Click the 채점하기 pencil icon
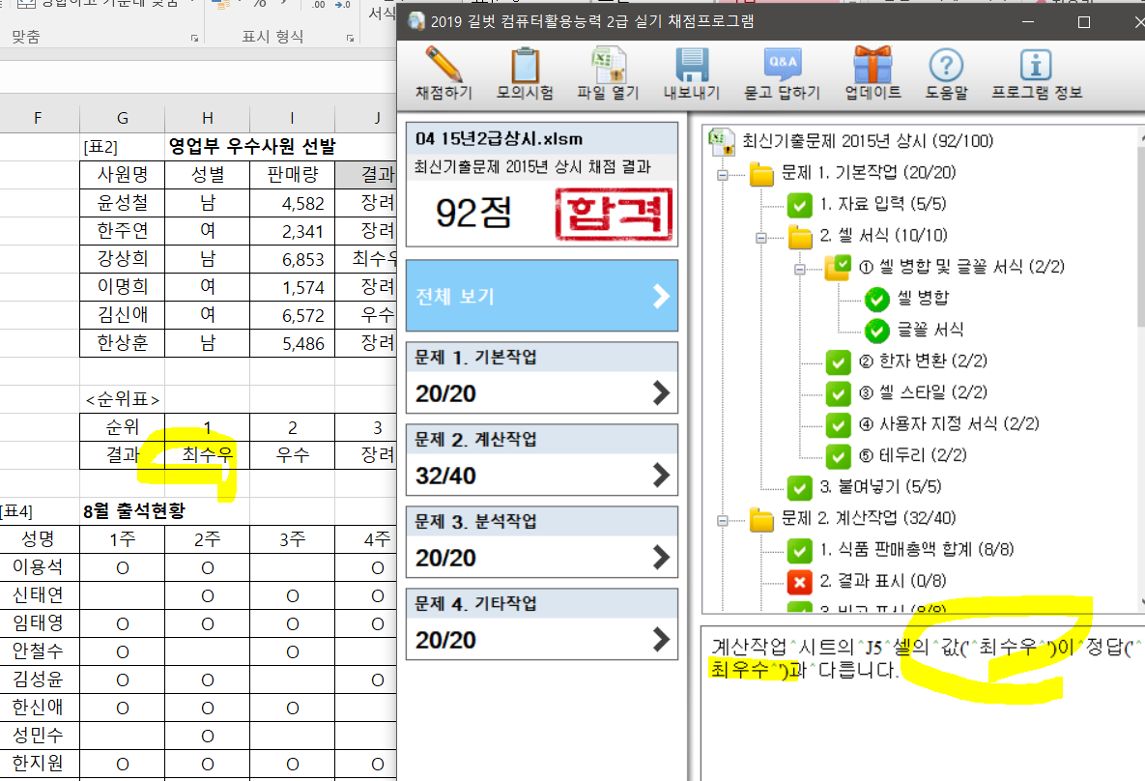1145x781 pixels. click(x=444, y=66)
